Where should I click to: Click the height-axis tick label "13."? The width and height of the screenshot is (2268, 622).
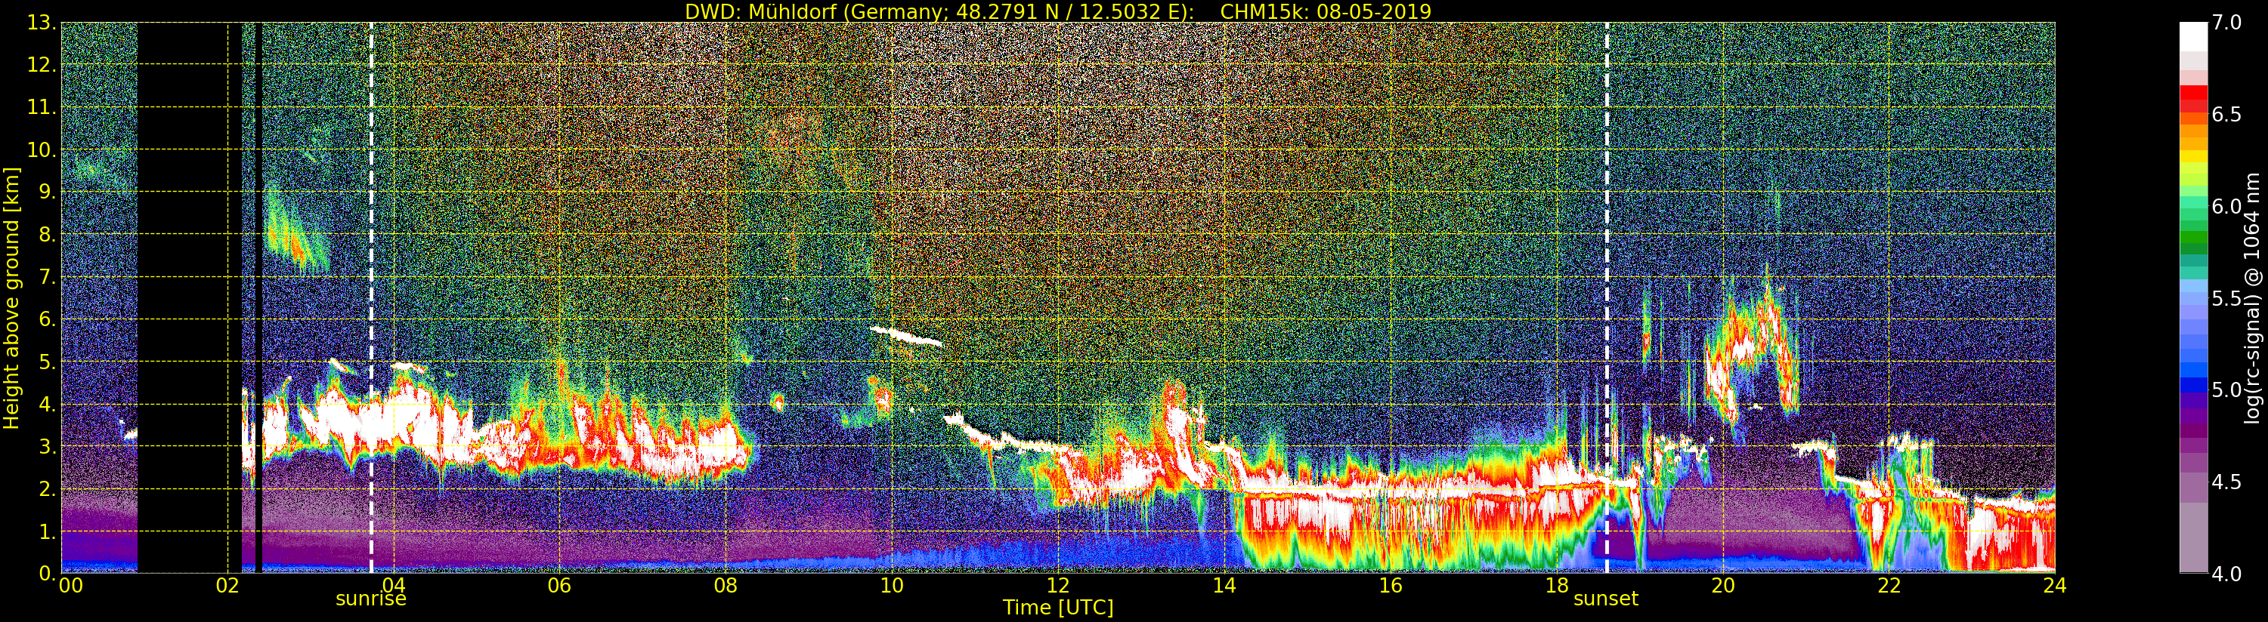pos(42,23)
